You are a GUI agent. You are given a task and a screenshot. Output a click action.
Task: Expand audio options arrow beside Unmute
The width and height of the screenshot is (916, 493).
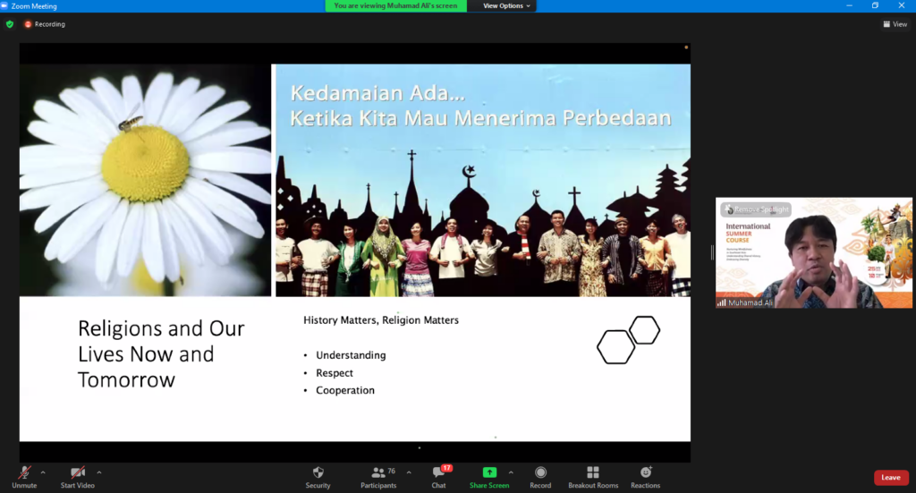click(45, 472)
